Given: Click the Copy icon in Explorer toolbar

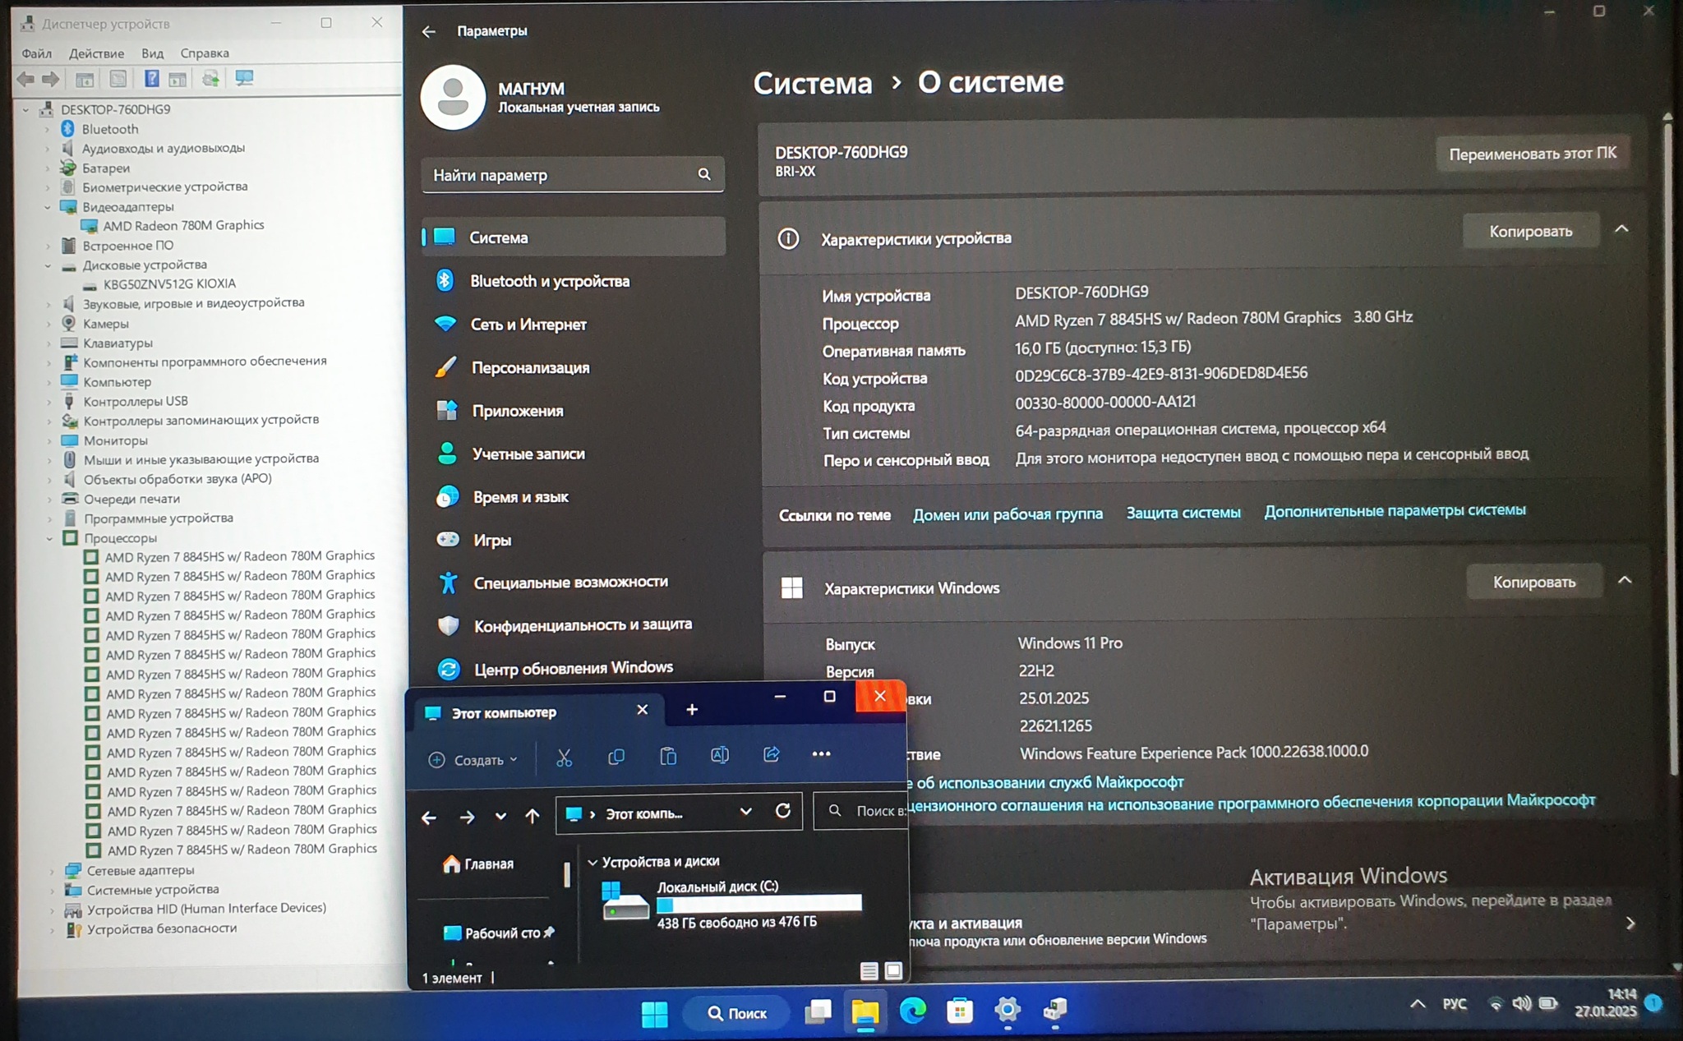Looking at the screenshot, I should pyautogui.click(x=616, y=756).
